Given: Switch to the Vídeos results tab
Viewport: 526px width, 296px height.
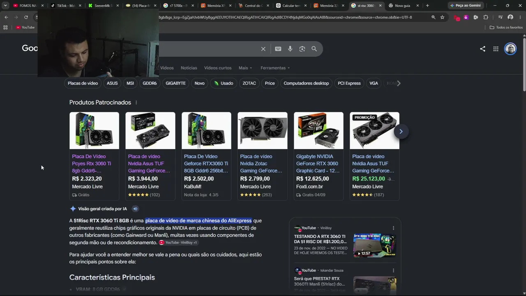Looking at the screenshot, I should pyautogui.click(x=167, y=68).
